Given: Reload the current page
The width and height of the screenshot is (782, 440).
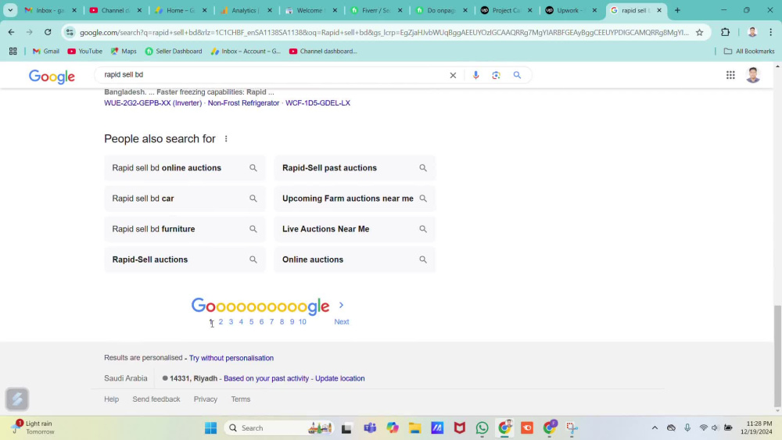Looking at the screenshot, I should pyautogui.click(x=48, y=32).
